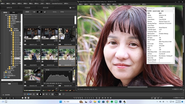Rotate image left with the rotate icon

tap(97, 98)
